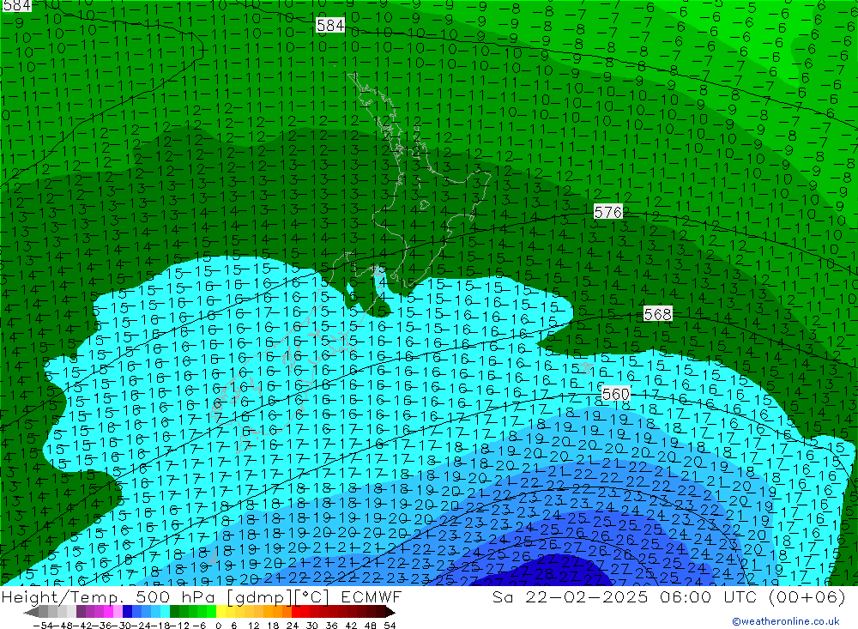Select the 576 height contour label
This screenshot has width=858, height=629.
click(x=607, y=212)
